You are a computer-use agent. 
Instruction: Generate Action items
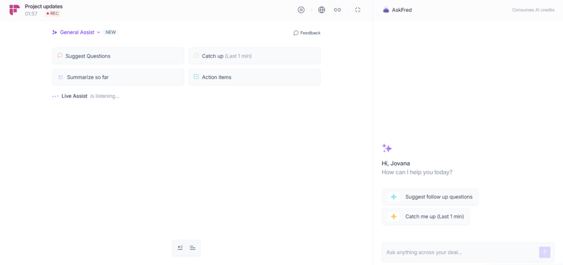[x=254, y=77]
